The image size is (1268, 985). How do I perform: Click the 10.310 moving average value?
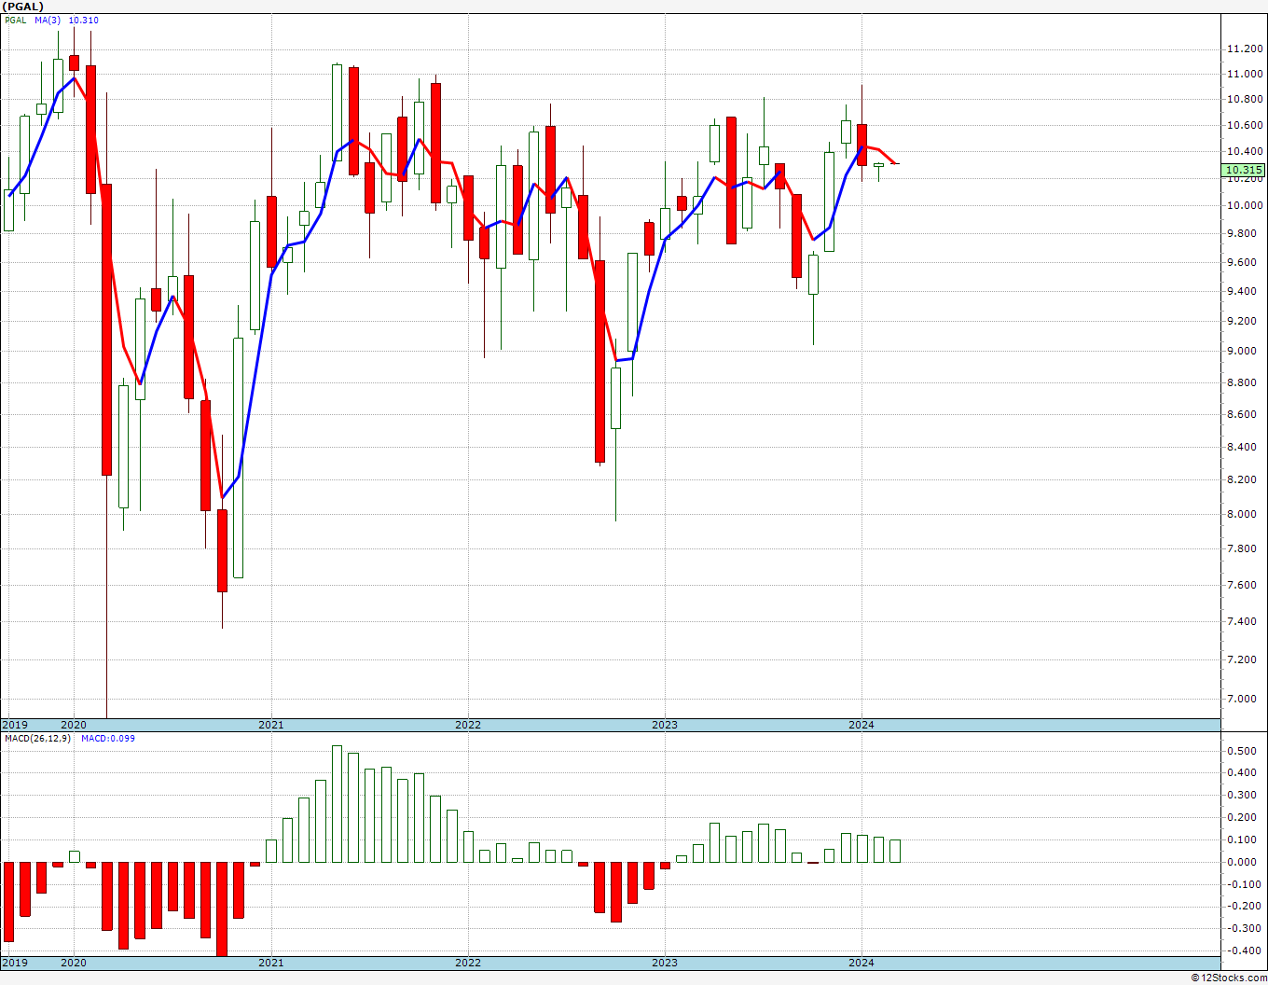83,21
